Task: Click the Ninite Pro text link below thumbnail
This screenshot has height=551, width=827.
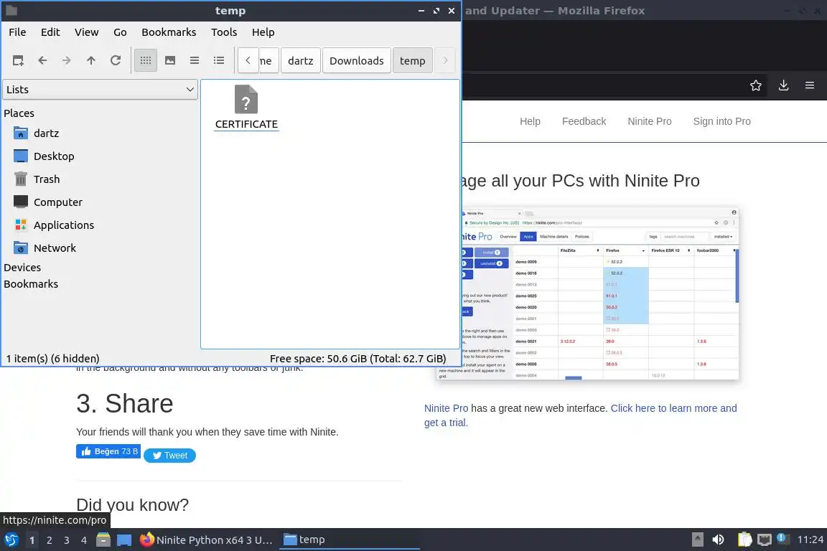Action: (447, 409)
